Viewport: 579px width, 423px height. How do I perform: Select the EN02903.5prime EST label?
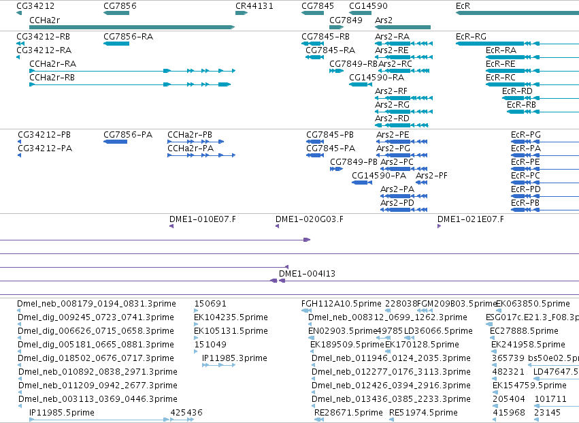tap(342, 331)
